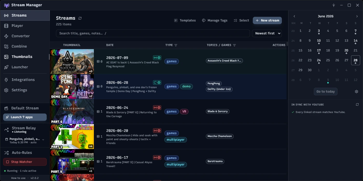Screen dimensions: 363x181
Task: Switch to the Thumbnails section
Action: tap(25, 57)
